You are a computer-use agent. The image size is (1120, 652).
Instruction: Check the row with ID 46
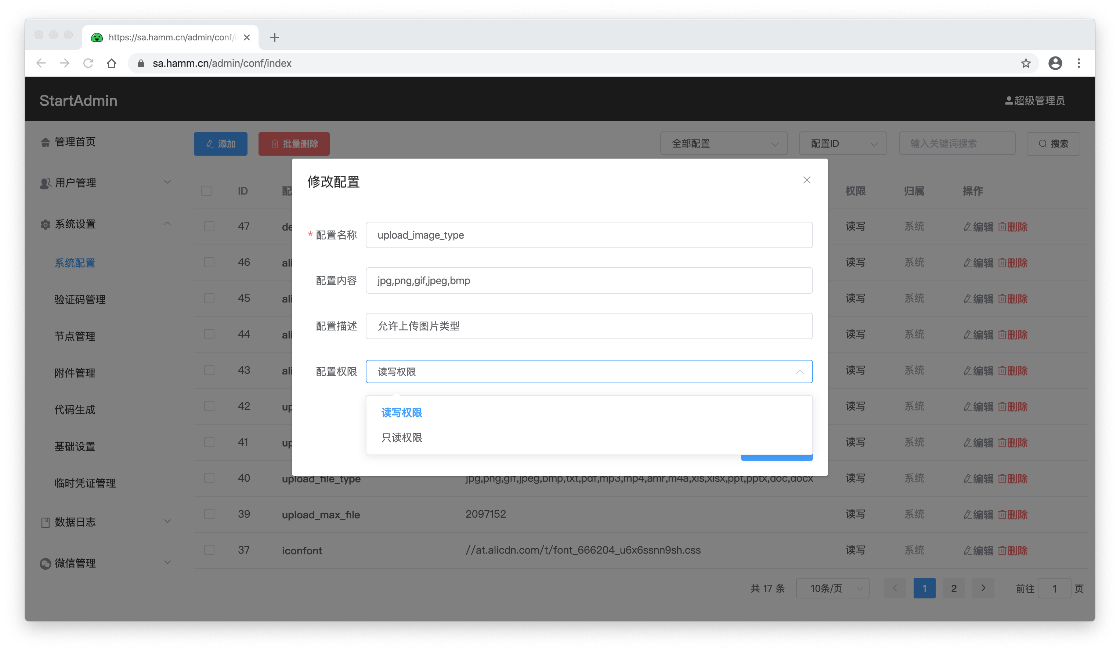point(209,262)
